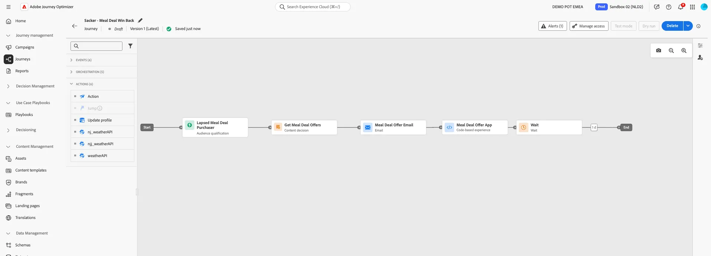Viewport: 711px width, 256px height.
Task: Select the Update profile action item
Action: click(102, 120)
